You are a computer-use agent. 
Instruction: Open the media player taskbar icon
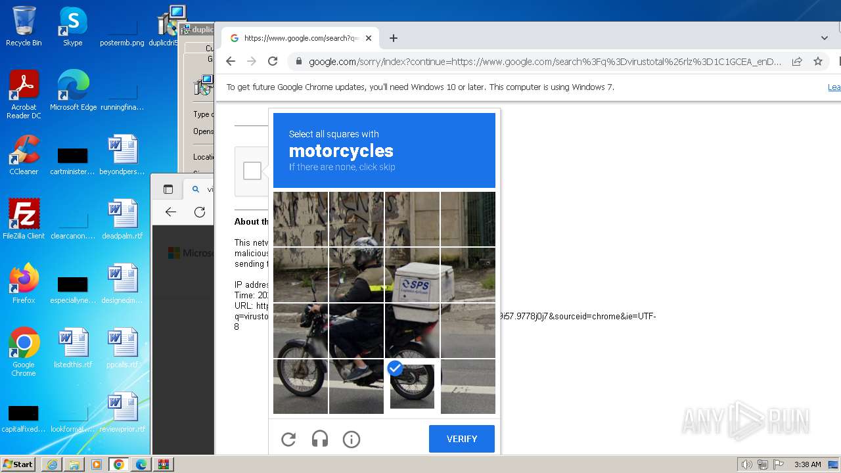tap(97, 464)
